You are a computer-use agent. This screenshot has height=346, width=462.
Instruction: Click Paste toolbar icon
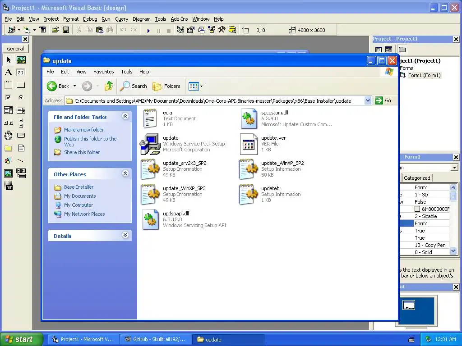pos(100,30)
